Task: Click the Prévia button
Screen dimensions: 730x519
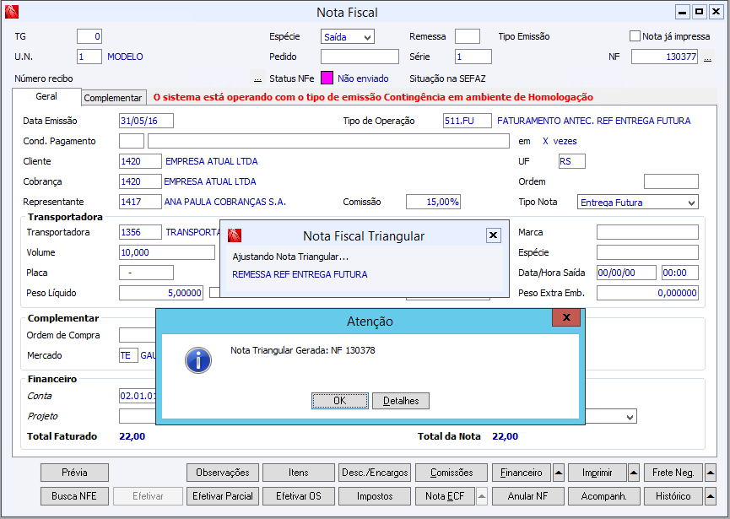Action: pos(74,473)
